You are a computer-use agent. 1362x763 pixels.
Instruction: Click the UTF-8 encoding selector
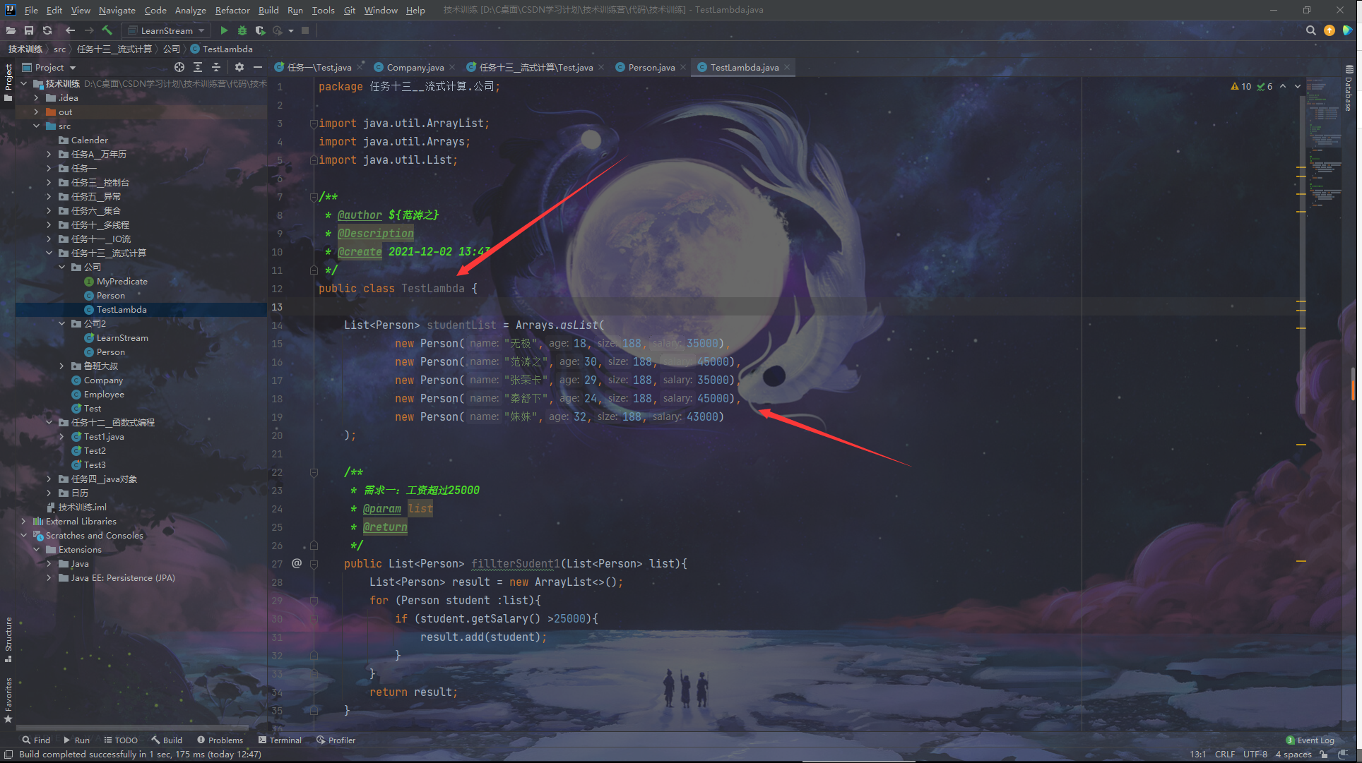[x=1255, y=755]
